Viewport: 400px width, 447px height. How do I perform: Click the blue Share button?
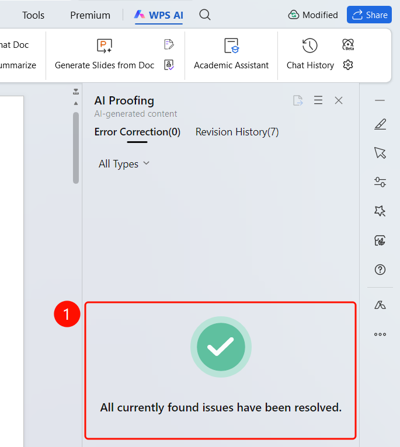click(369, 15)
